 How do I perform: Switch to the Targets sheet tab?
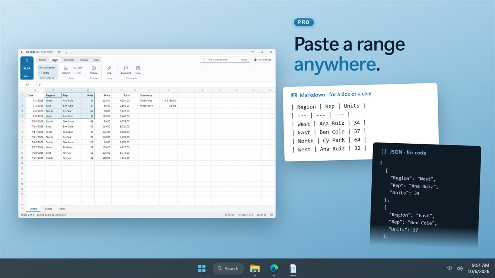tap(48, 209)
